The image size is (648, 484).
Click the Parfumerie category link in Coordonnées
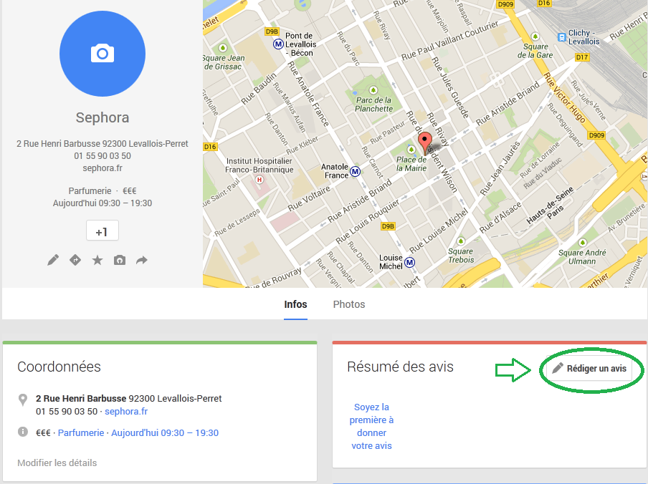click(x=81, y=433)
